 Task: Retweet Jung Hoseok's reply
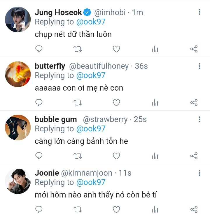[x=78, y=49]
